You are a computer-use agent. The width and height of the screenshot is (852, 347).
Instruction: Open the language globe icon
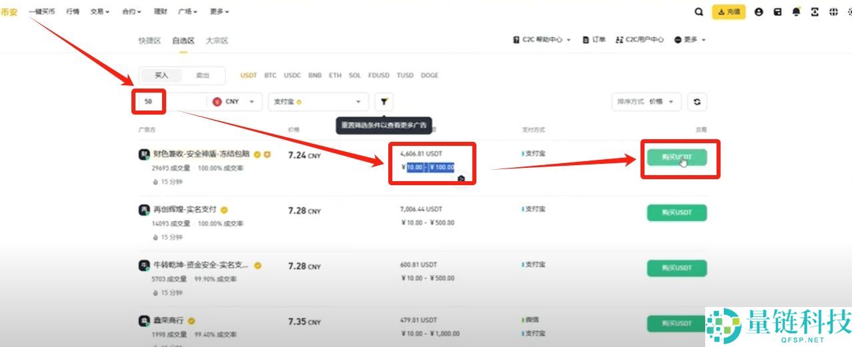(833, 12)
